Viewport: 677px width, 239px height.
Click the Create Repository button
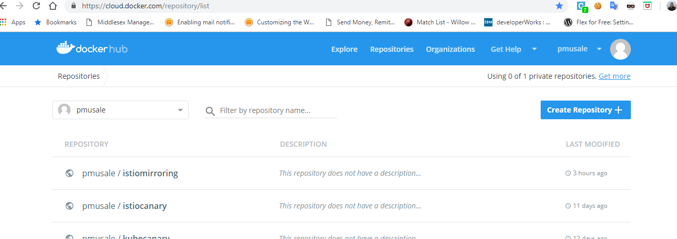585,110
